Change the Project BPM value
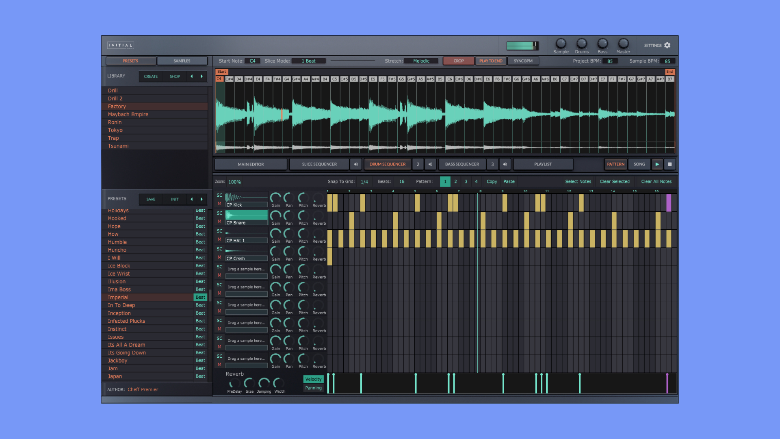The image size is (780, 439). click(610, 61)
